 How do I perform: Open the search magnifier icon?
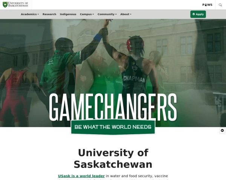220,5
